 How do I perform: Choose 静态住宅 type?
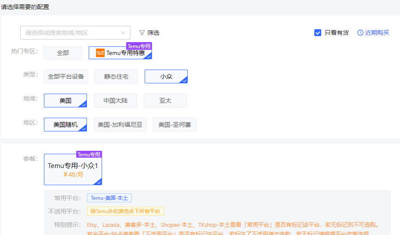tap(116, 76)
